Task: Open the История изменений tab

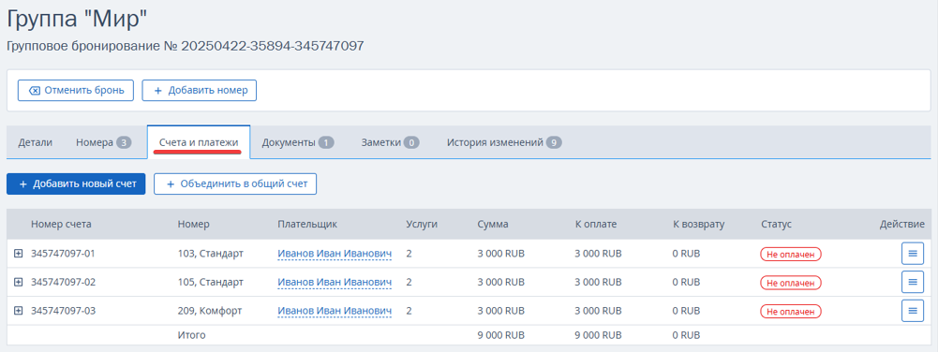Action: pos(504,142)
